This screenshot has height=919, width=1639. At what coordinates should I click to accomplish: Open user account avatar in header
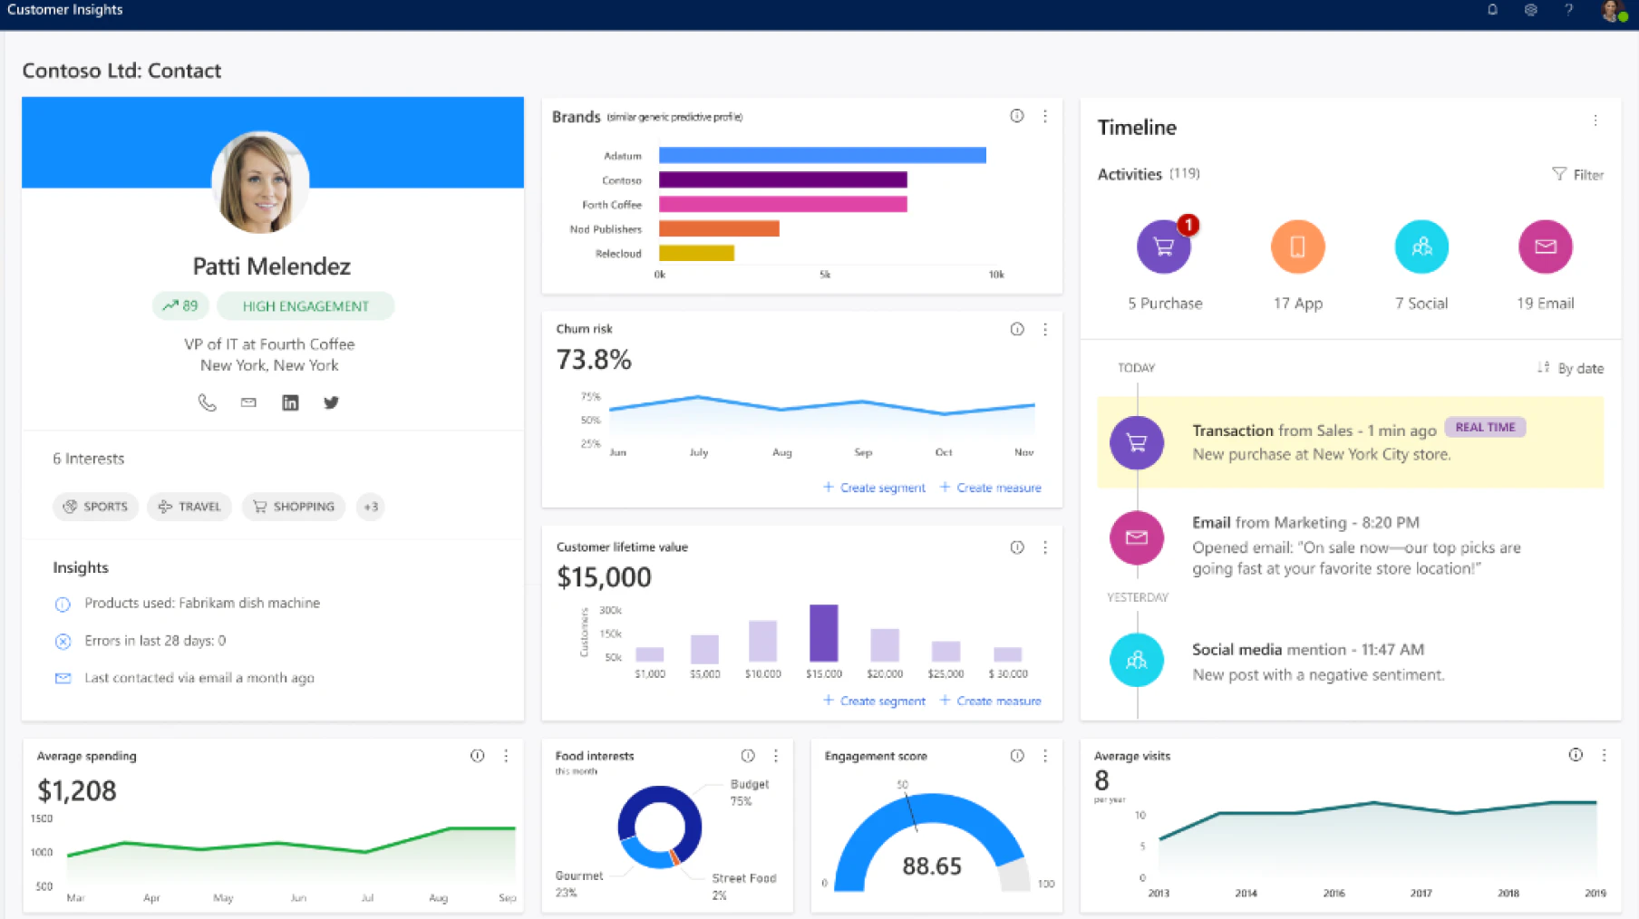pyautogui.click(x=1613, y=11)
